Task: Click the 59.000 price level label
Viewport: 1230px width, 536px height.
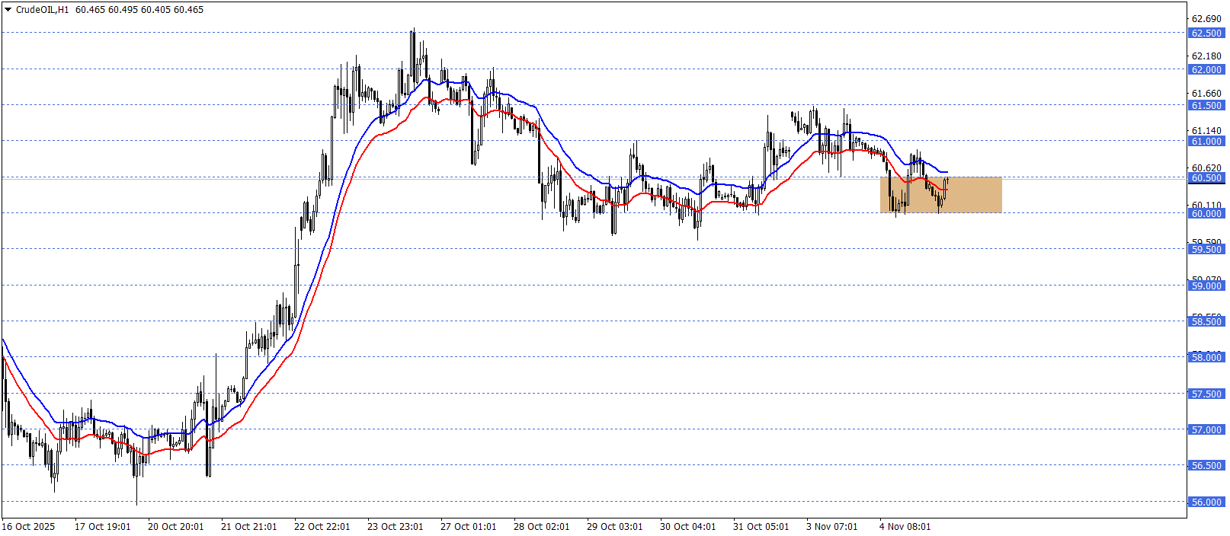Action: click(x=1206, y=286)
